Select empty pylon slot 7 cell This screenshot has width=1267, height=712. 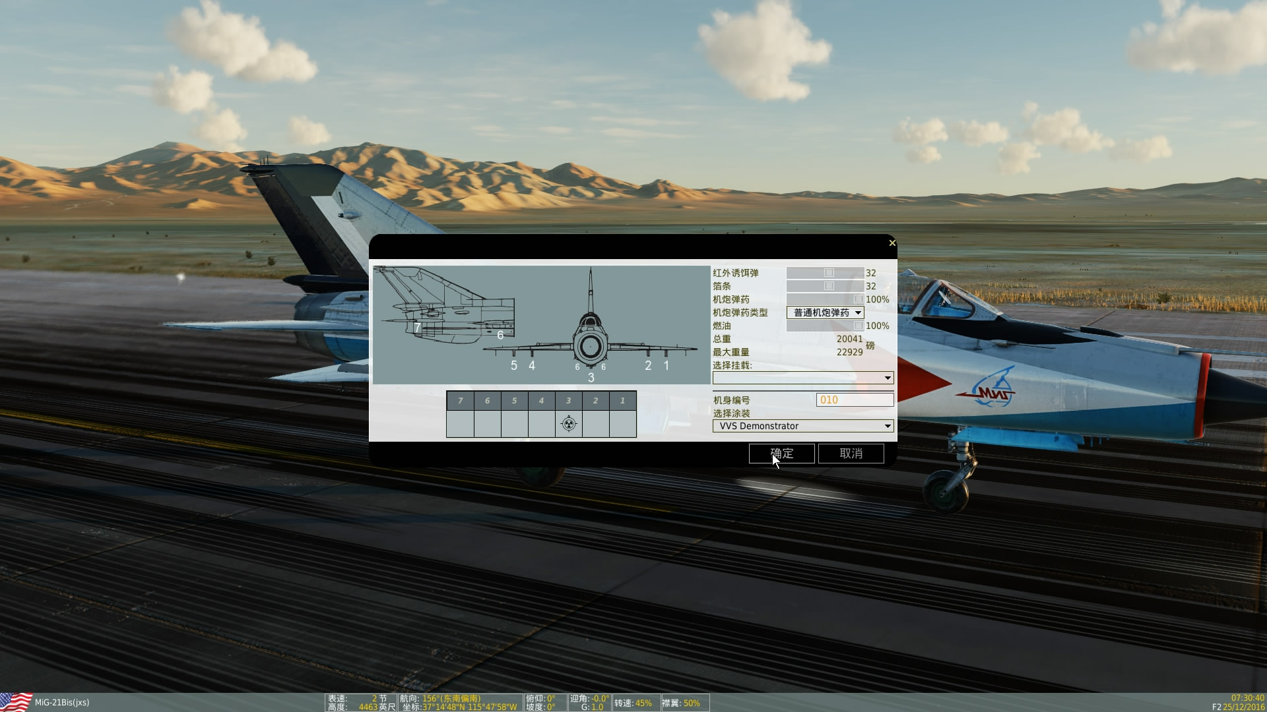click(x=460, y=424)
